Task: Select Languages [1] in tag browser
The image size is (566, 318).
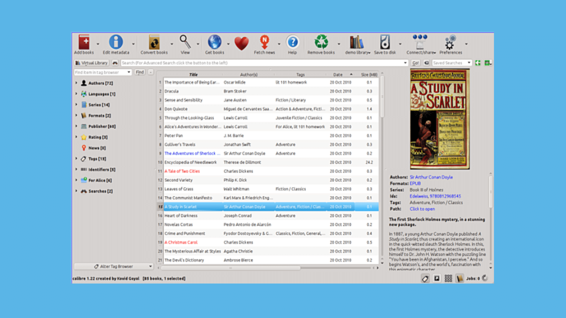Action: (102, 94)
